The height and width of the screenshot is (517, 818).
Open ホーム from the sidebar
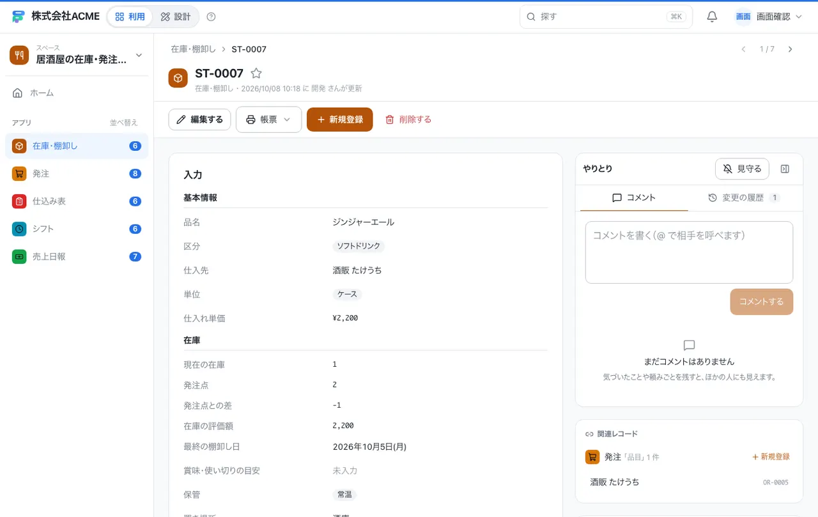pyautogui.click(x=77, y=93)
